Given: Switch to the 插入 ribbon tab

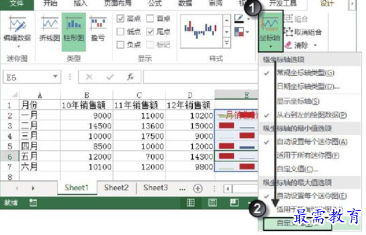Looking at the screenshot, I should (x=80, y=3).
